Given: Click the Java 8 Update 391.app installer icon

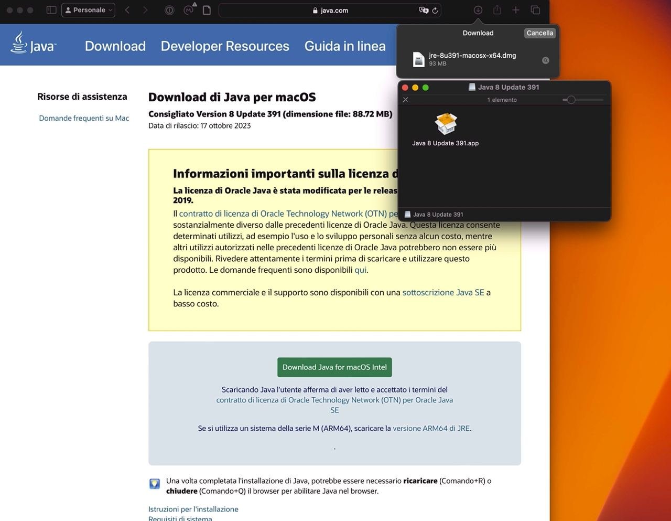Looking at the screenshot, I should coord(446,124).
